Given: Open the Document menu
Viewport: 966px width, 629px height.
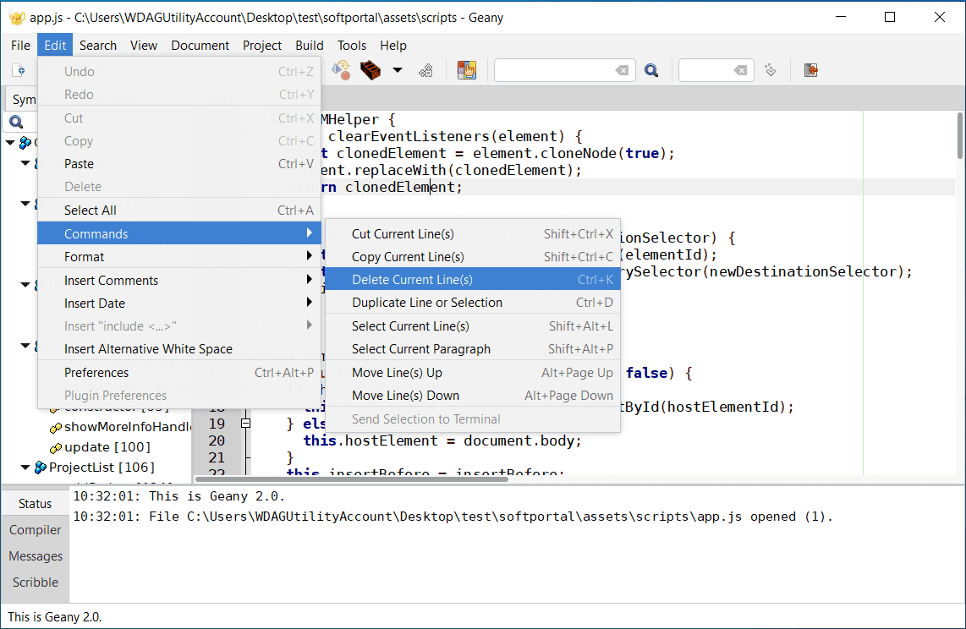Looking at the screenshot, I should click(200, 46).
